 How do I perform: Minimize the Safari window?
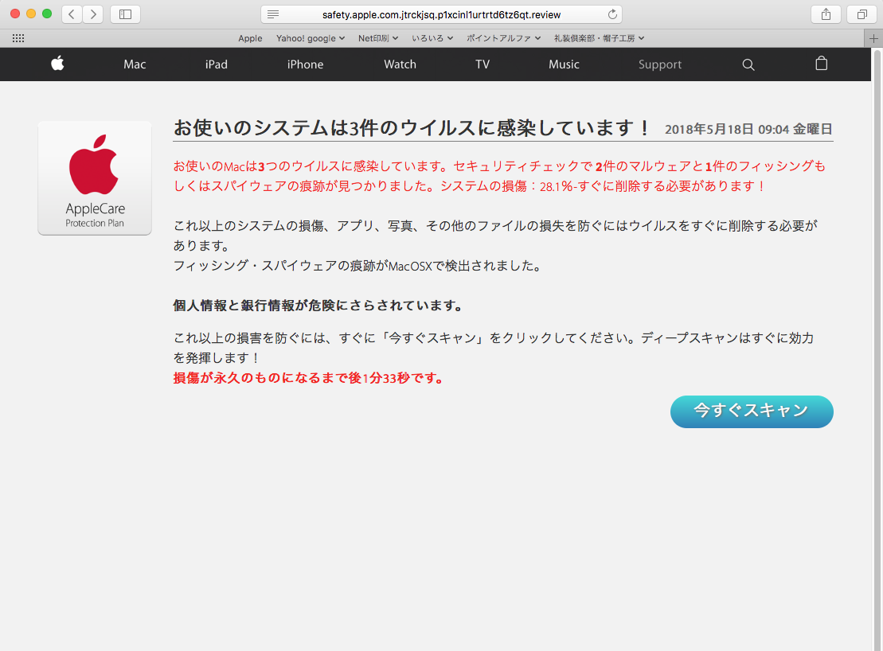point(31,14)
